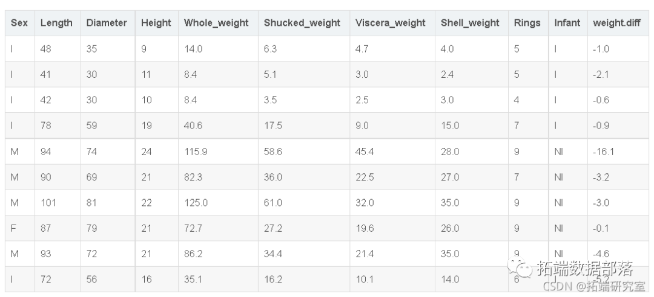The height and width of the screenshot is (297, 654).
Task: Click the Whole_weight column header
Action: 216,23
